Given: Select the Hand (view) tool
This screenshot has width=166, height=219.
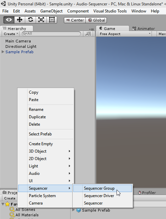Looking at the screenshot, I should (x=9, y=20).
